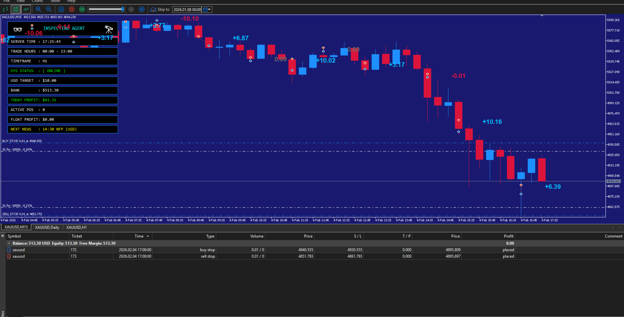This screenshot has height=317, width=624.
Task: Click the Comment column header
Action: (569, 236)
